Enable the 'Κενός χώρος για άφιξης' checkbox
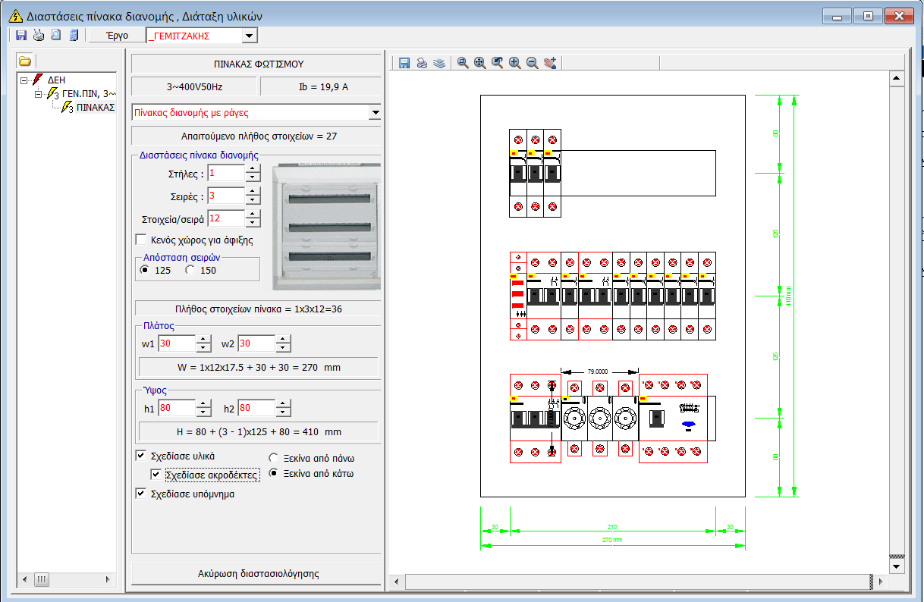Viewport: 924px width, 602px height. (x=140, y=240)
